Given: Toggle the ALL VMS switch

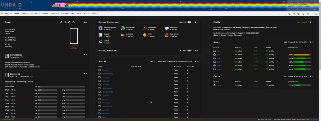Looking at the screenshot, I should tap(189, 50).
